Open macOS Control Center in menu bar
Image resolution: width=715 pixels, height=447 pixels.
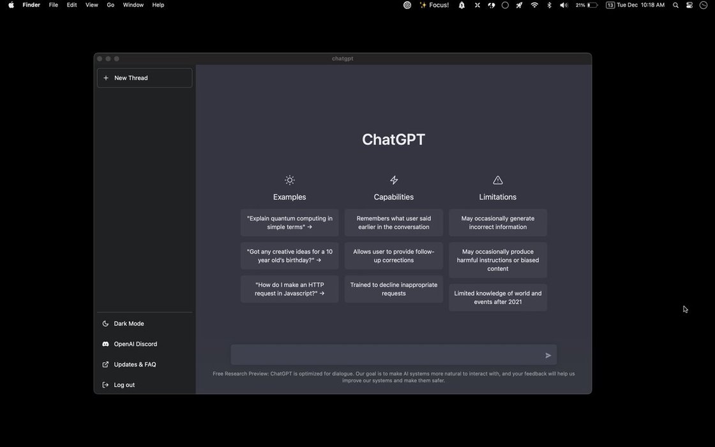[689, 5]
